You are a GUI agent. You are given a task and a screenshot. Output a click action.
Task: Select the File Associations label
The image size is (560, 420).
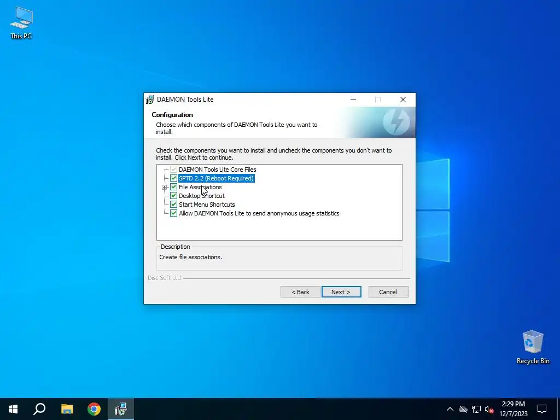tap(200, 187)
